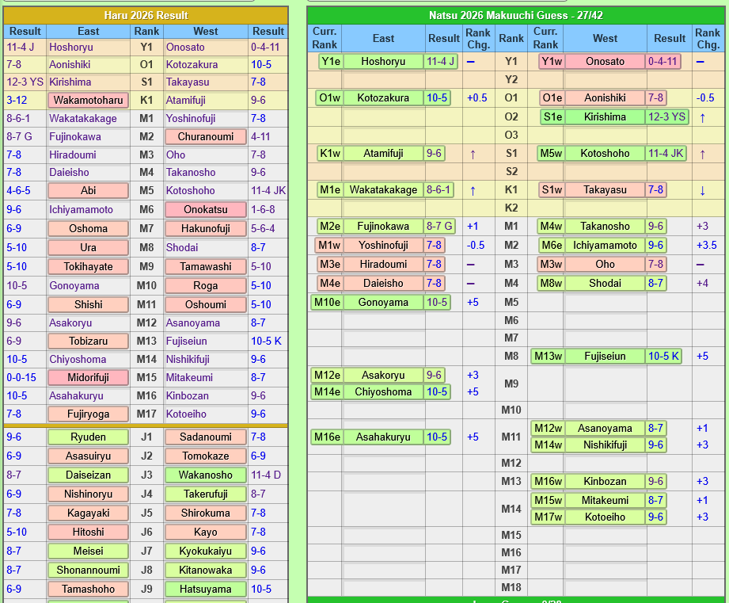Image resolution: width=729 pixels, height=603 pixels.
Task: Choose Asasuiryu button at J2 East
Action: [89, 456]
